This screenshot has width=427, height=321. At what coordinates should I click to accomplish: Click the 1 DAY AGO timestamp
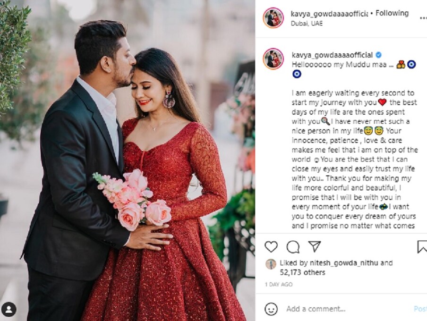[x=279, y=285]
